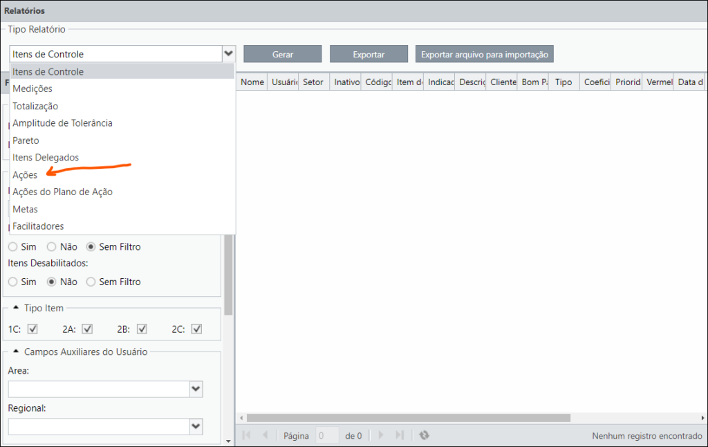708x447 pixels.
Task: Go to next page in pager
Action: pos(381,435)
